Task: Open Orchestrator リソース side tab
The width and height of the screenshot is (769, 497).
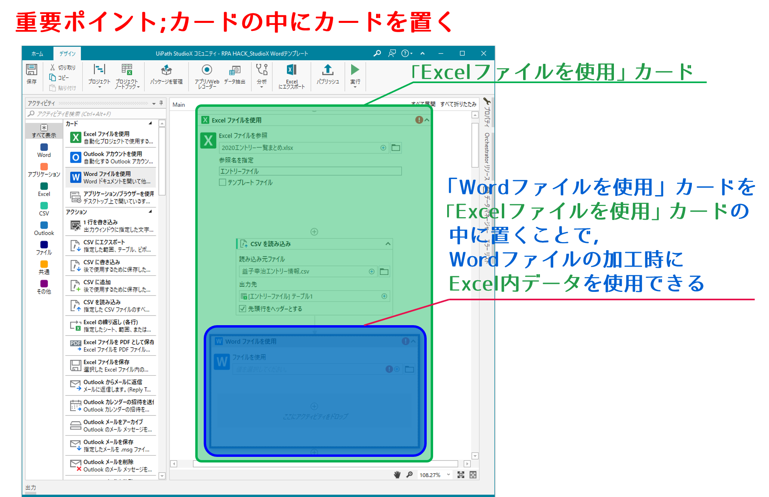Action: point(487,157)
